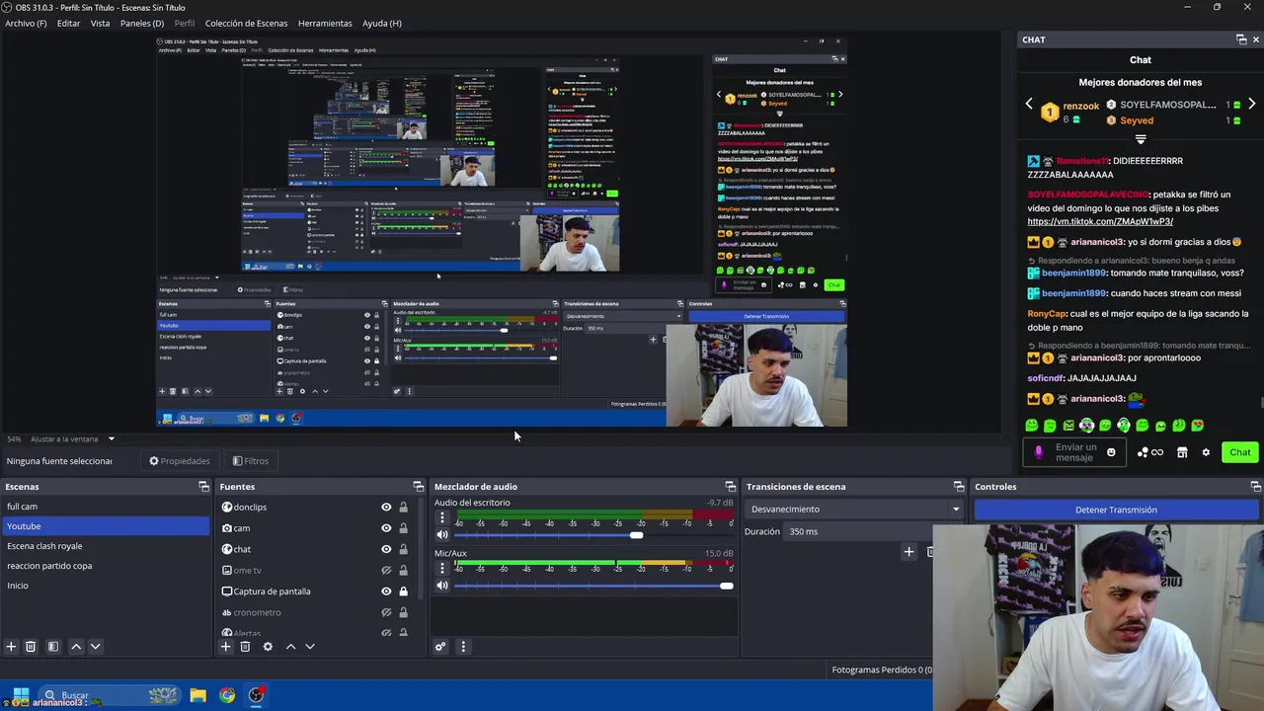Open scene filters icon in Escenas
Viewport: 1264px width, 711px height.
[x=53, y=646]
